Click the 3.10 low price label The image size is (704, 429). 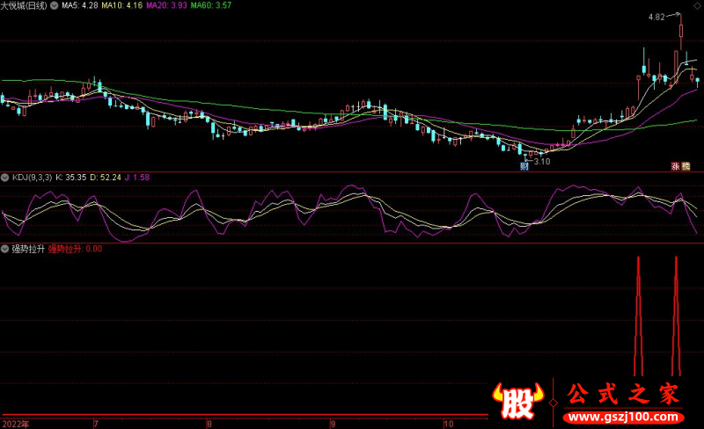542,161
